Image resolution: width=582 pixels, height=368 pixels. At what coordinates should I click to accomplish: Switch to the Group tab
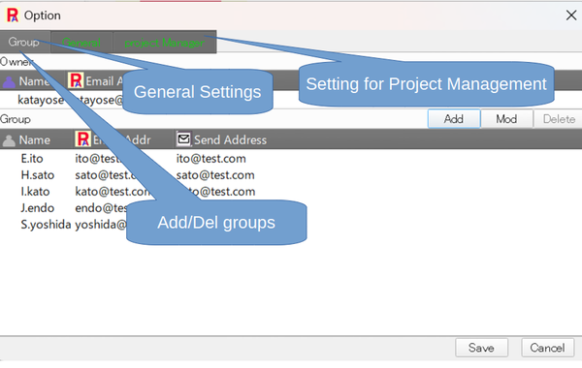pos(24,42)
